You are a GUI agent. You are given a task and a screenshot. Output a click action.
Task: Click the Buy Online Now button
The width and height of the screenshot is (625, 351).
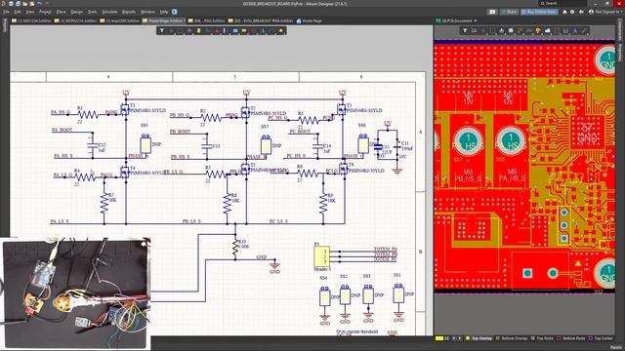pyautogui.click(x=539, y=12)
